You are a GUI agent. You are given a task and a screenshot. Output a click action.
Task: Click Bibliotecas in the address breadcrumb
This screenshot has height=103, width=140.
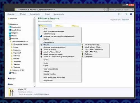point(23,10)
